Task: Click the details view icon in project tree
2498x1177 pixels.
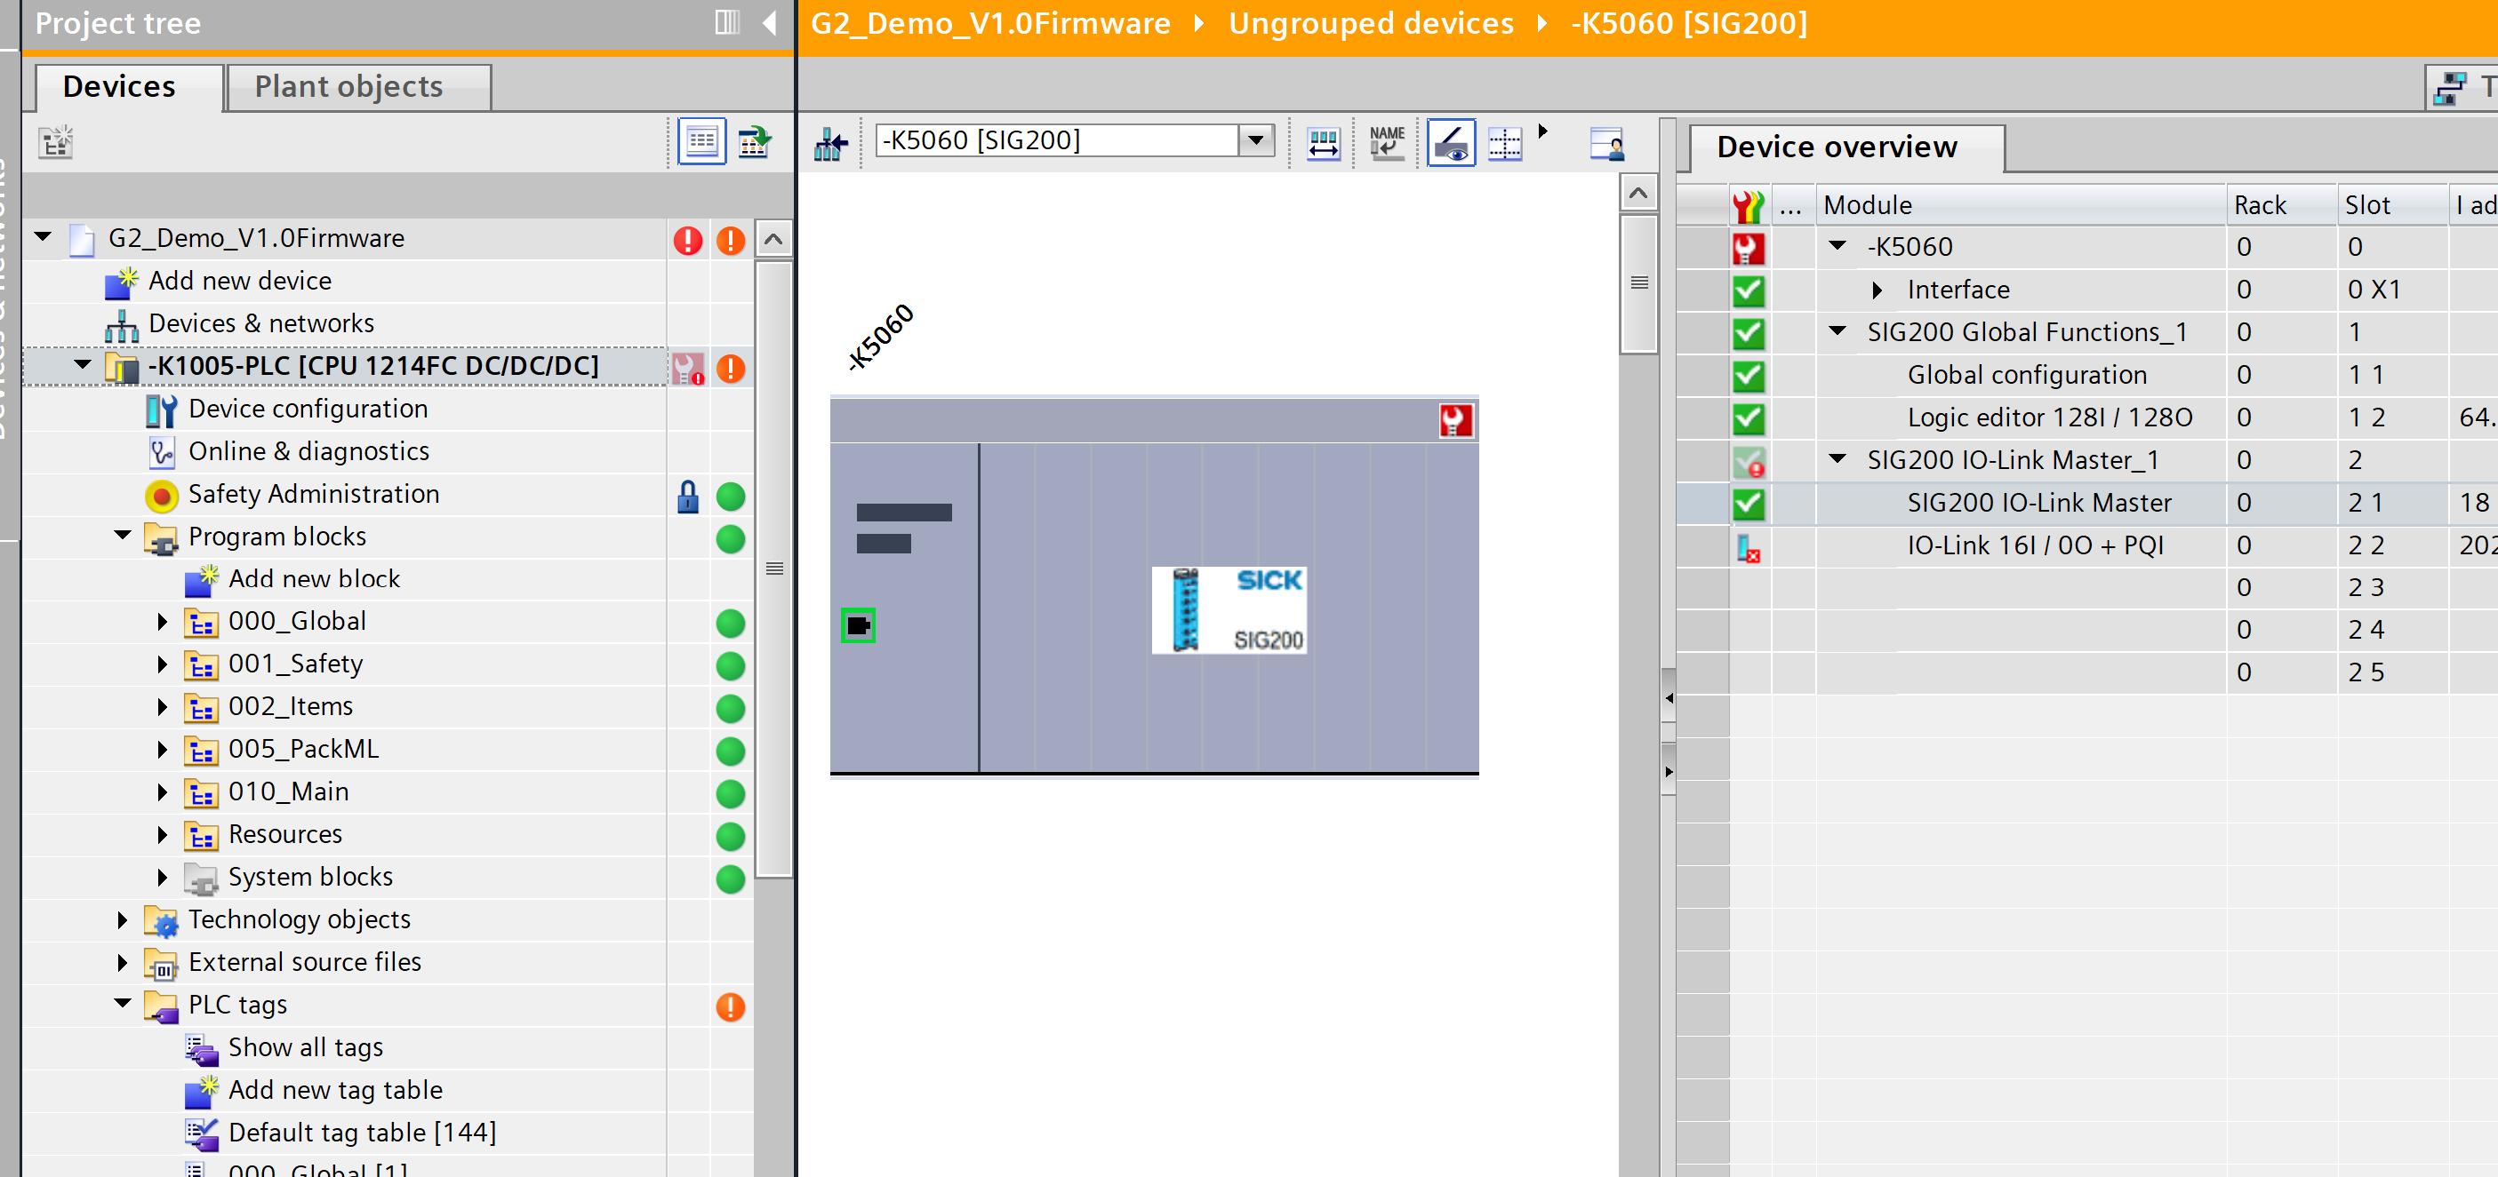Action: pos(701,142)
